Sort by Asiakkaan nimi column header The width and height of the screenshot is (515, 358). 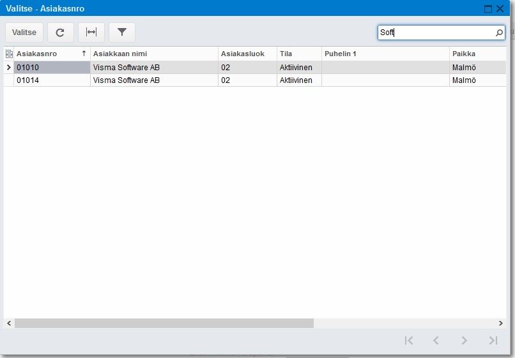pos(154,54)
